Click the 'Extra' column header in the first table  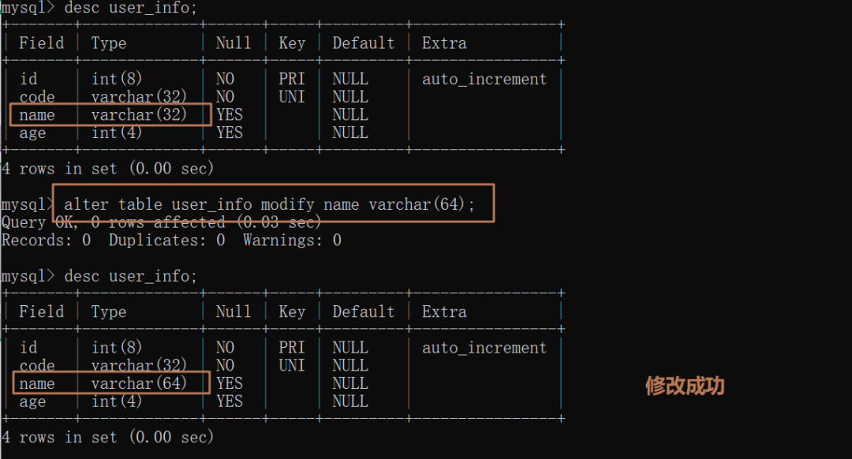444,43
